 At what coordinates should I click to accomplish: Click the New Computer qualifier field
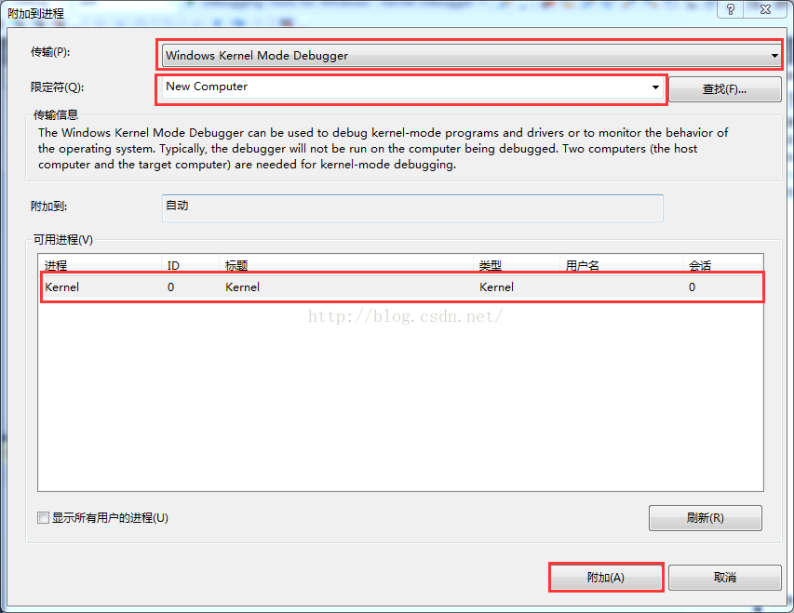[x=412, y=87]
